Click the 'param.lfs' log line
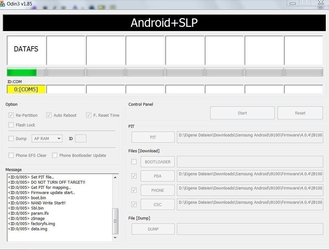This screenshot has height=250, width=329. (x=28, y=213)
